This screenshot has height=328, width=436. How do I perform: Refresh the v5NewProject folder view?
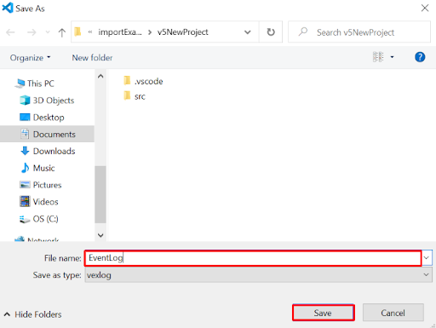(271, 32)
